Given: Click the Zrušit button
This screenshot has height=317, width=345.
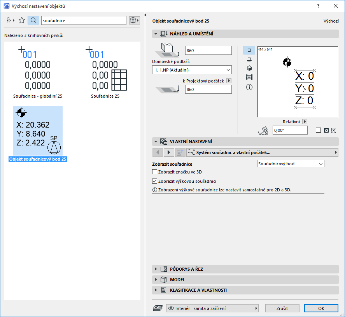Looking at the screenshot, I should point(282,308).
